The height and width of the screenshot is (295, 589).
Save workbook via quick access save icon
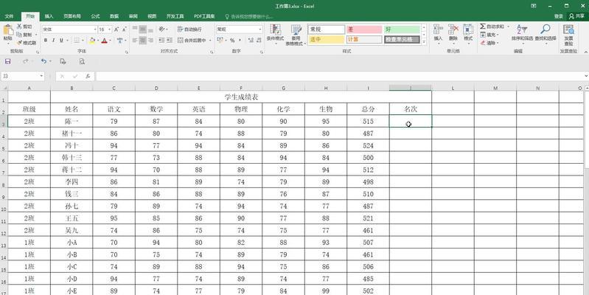(7, 61)
